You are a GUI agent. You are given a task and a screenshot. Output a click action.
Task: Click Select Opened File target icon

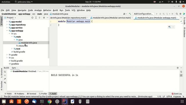[x=32, y=17]
